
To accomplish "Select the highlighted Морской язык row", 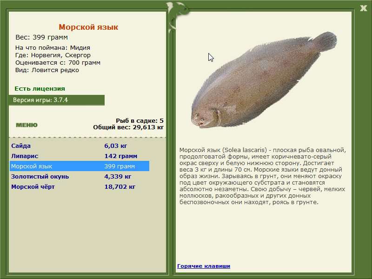I will tap(80, 166).
